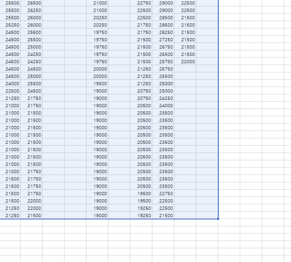This screenshot has height=262, width=291.
Task: Select 22750 cell right of 19500
Action: pyautogui.click(x=163, y=193)
